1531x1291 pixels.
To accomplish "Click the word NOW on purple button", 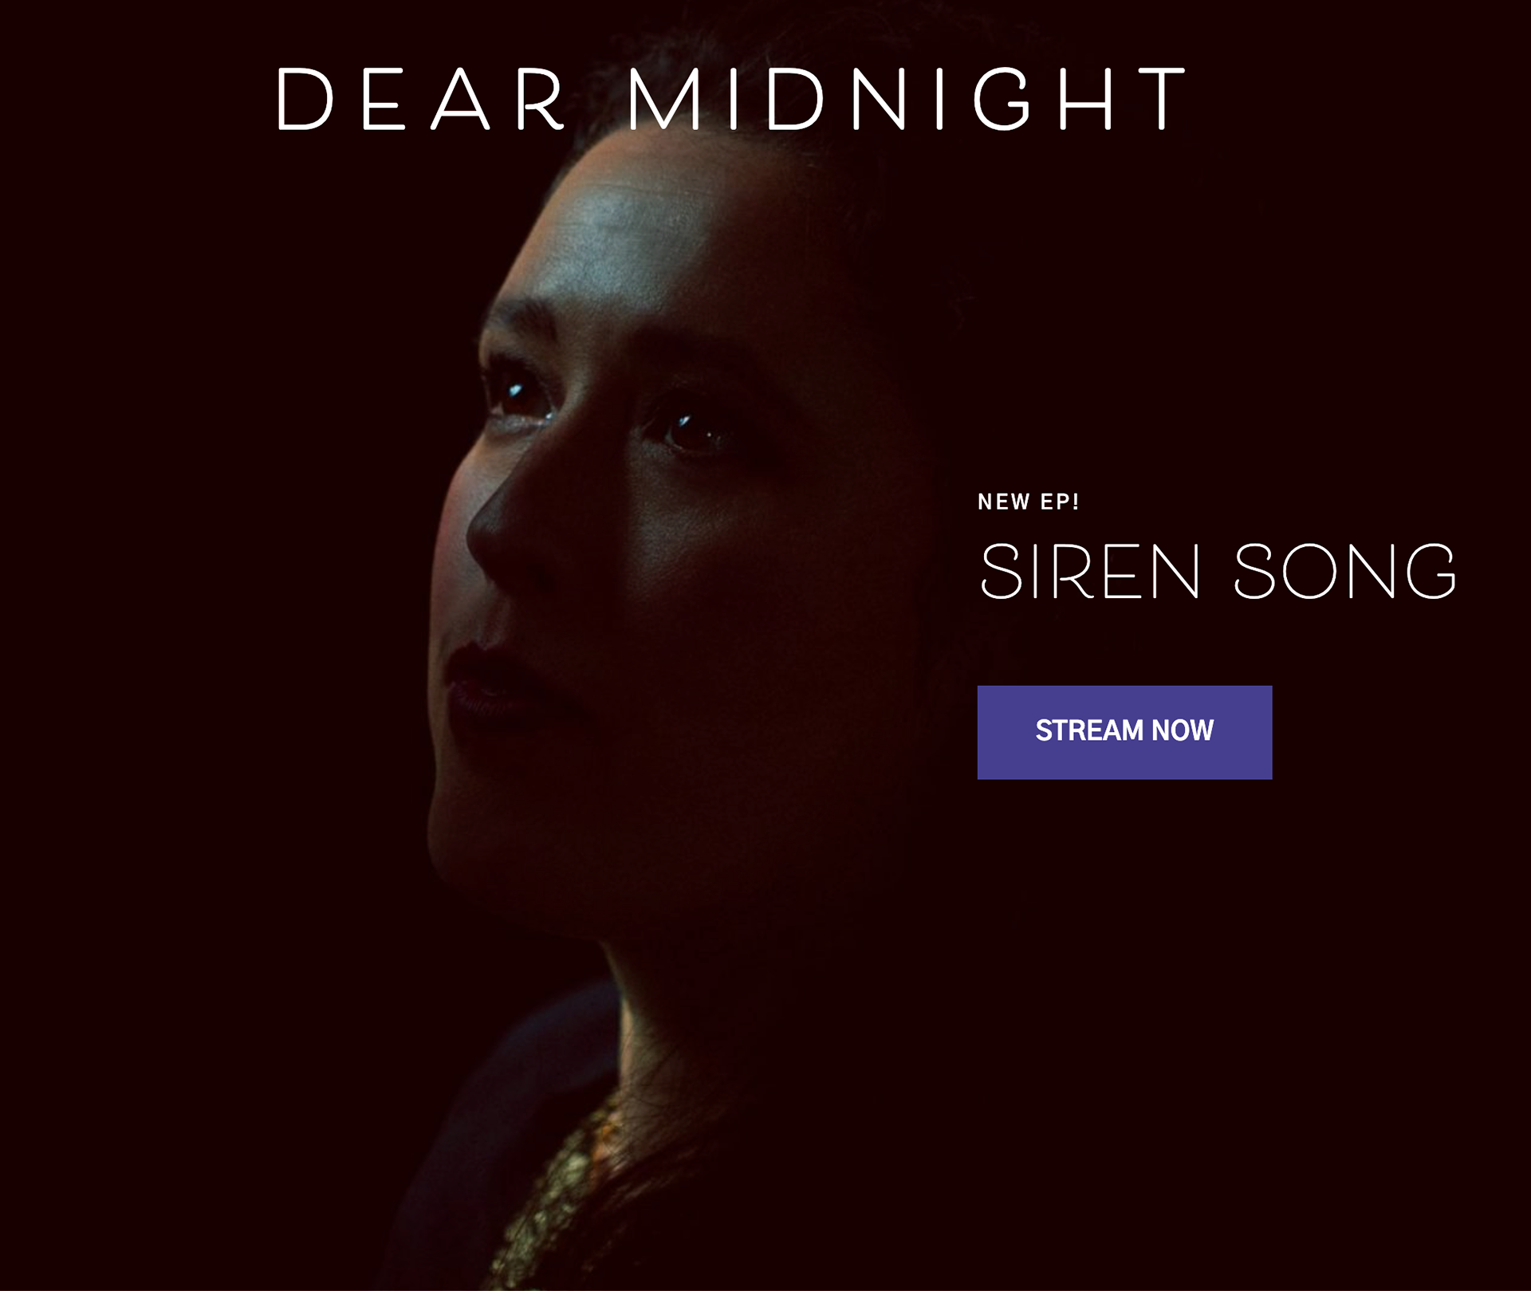I will pos(1183,730).
